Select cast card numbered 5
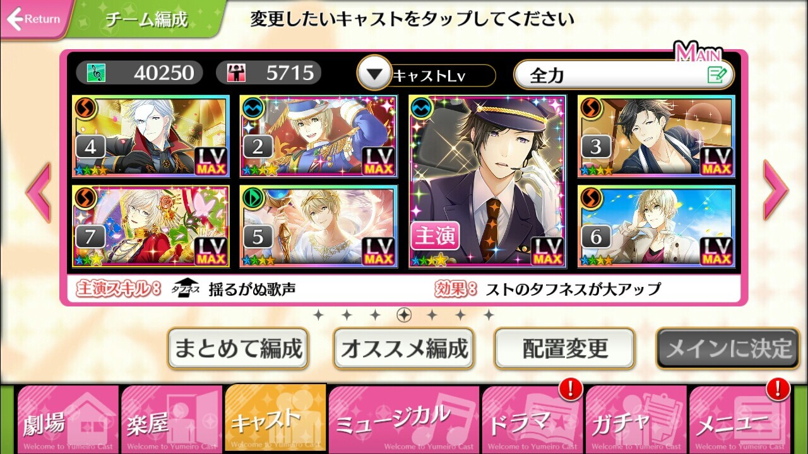The height and width of the screenshot is (454, 808). 319,226
